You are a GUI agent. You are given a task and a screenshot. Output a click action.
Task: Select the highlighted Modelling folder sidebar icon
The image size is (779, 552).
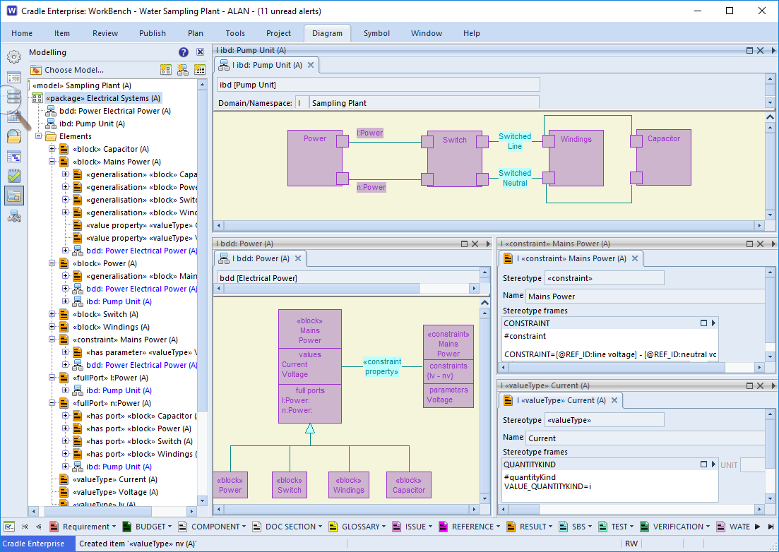14,196
